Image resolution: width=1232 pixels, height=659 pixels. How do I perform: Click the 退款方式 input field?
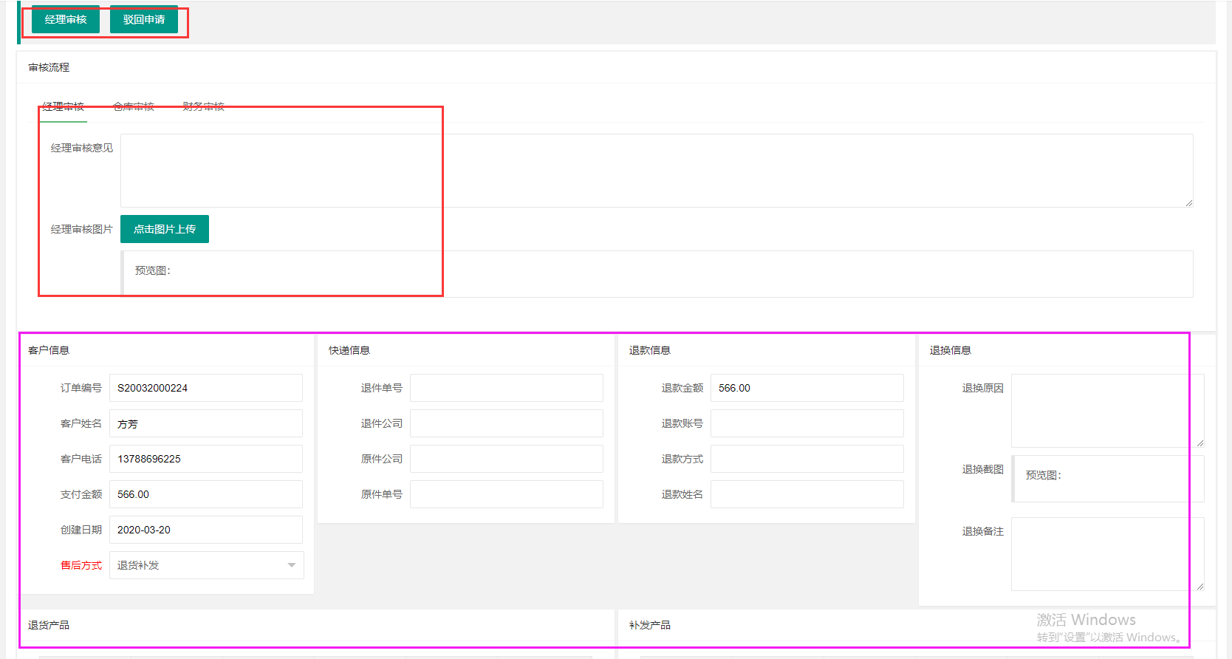807,459
